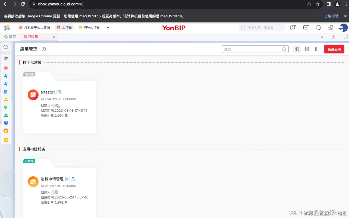Toggle the Chrome side panel icon
Screen dimensions: 349x218
328,4
